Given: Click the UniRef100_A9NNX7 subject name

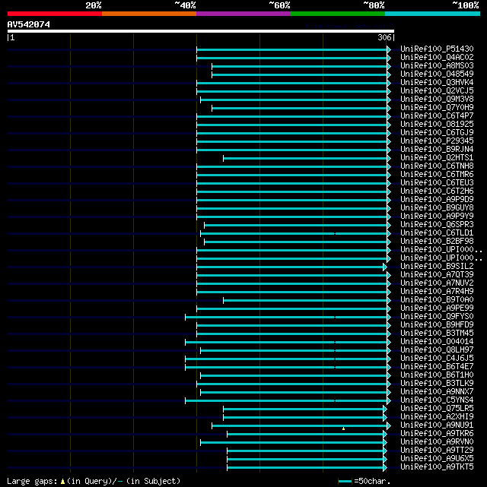Looking at the screenshot, I should click(437, 392).
